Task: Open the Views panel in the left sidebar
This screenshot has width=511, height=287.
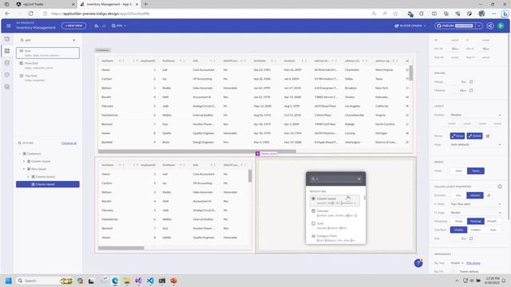Action: 7,39
